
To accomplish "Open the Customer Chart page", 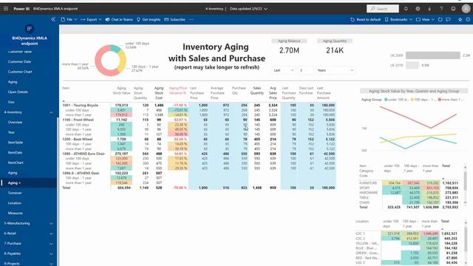I will (20, 72).
